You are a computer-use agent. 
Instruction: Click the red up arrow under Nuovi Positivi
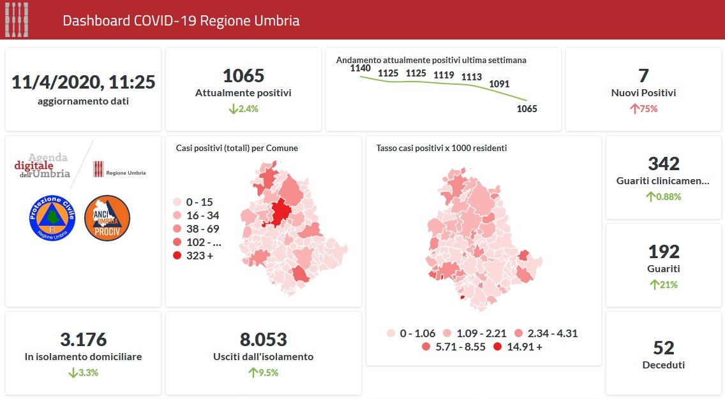pos(634,109)
